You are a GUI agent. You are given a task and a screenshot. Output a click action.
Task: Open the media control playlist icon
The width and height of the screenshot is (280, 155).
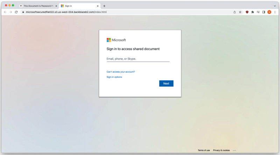(x=258, y=12)
